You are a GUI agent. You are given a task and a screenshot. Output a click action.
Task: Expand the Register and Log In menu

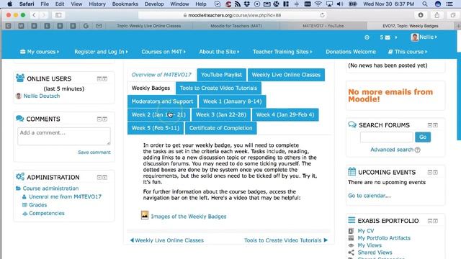(101, 52)
